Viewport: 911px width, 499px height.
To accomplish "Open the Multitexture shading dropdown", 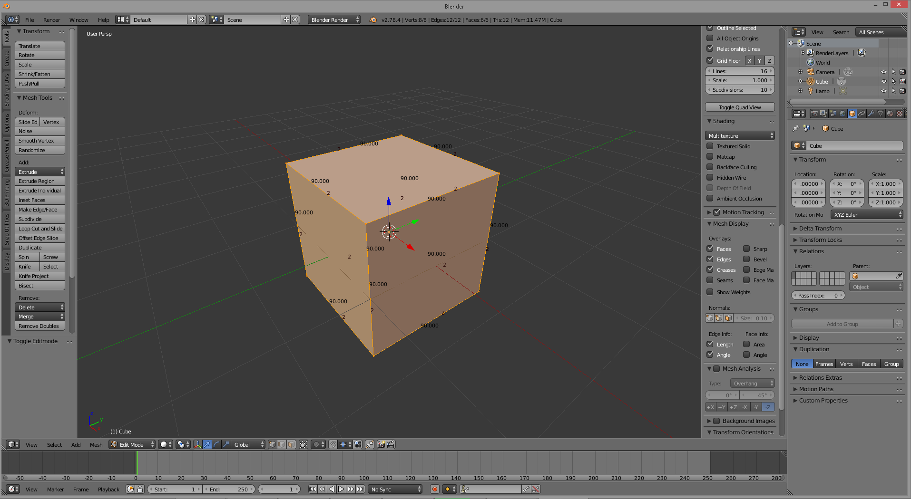I will [740, 135].
